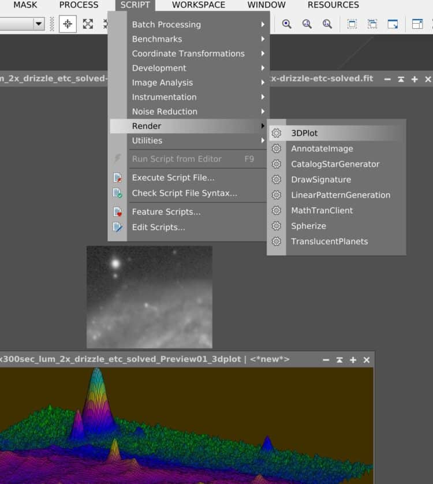Minimize the 3dplot window

point(326,360)
